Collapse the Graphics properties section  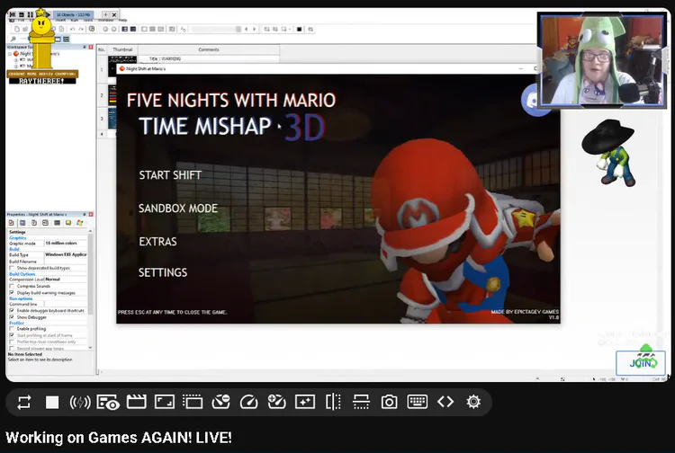(x=18, y=237)
